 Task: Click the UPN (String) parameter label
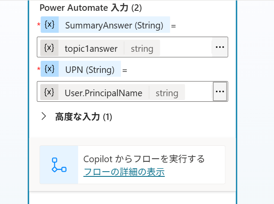coord(90,69)
